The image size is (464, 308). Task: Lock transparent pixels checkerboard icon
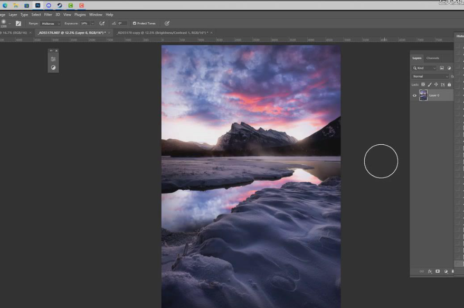pos(423,85)
